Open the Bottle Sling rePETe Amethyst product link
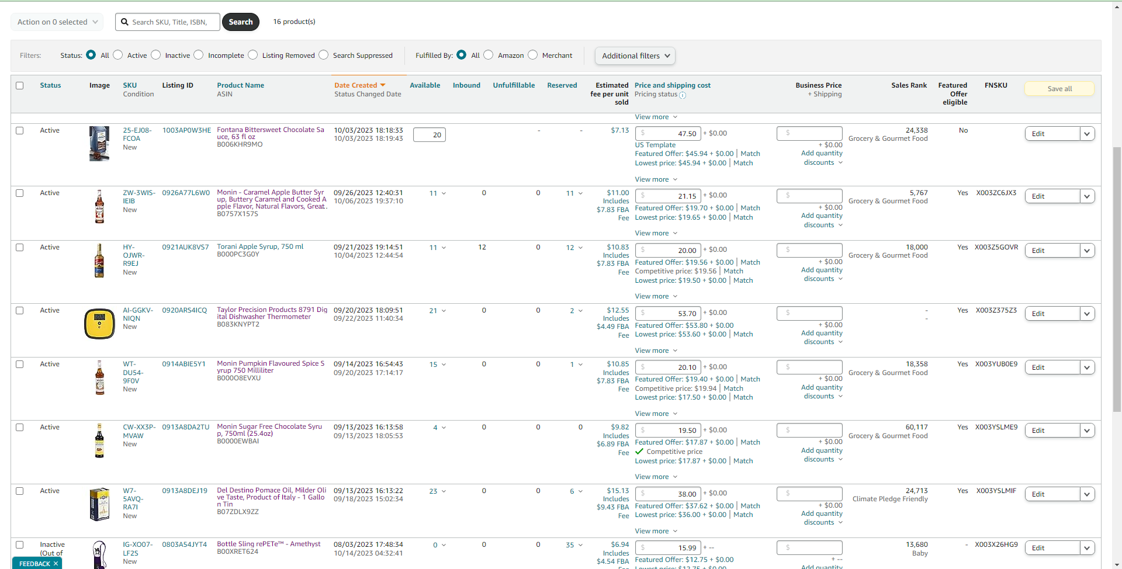 point(269,544)
